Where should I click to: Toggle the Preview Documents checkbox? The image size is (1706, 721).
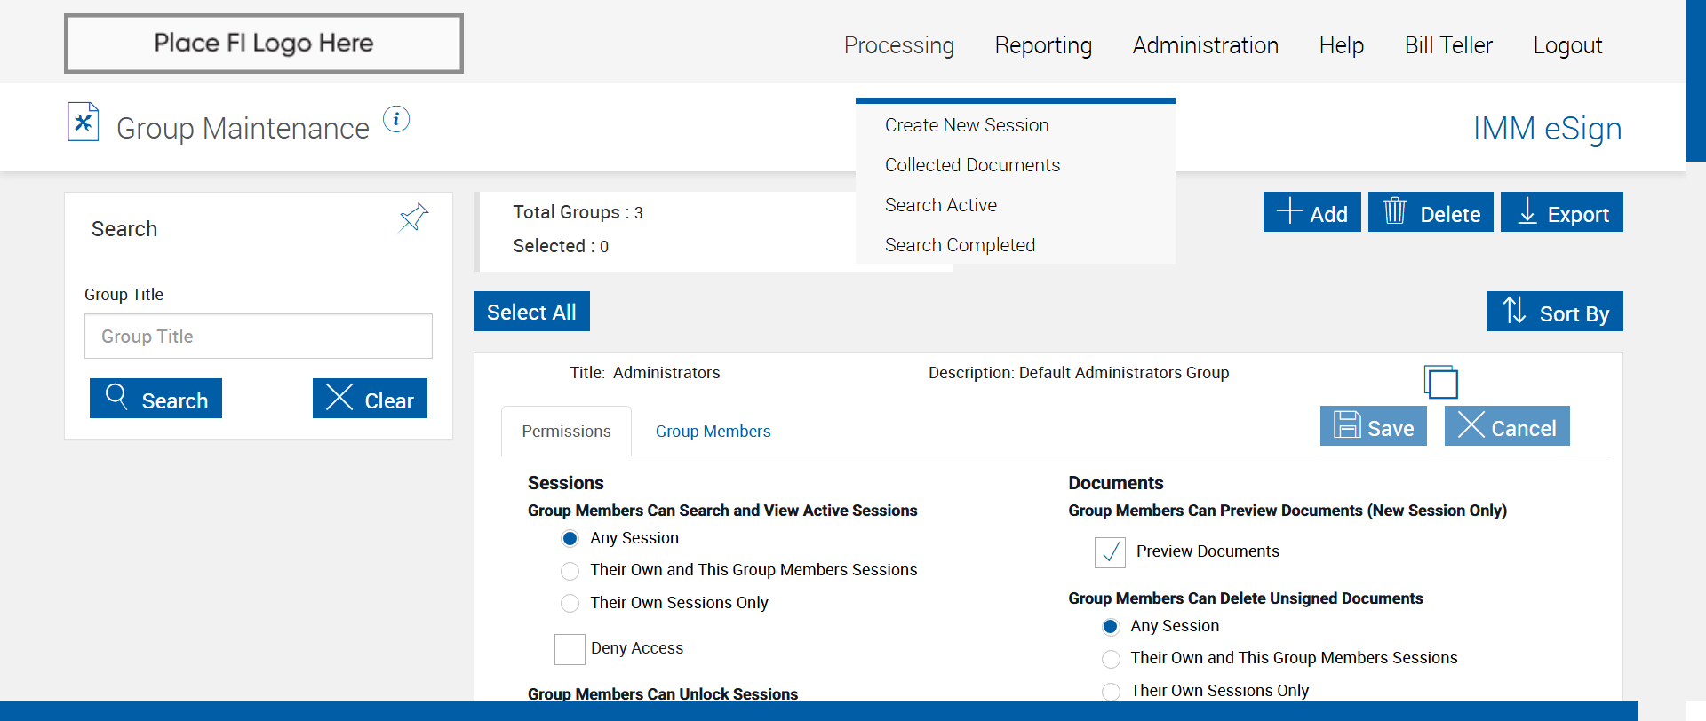point(1110,552)
